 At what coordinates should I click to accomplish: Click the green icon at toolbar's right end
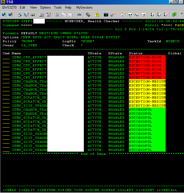tap(174, 14)
